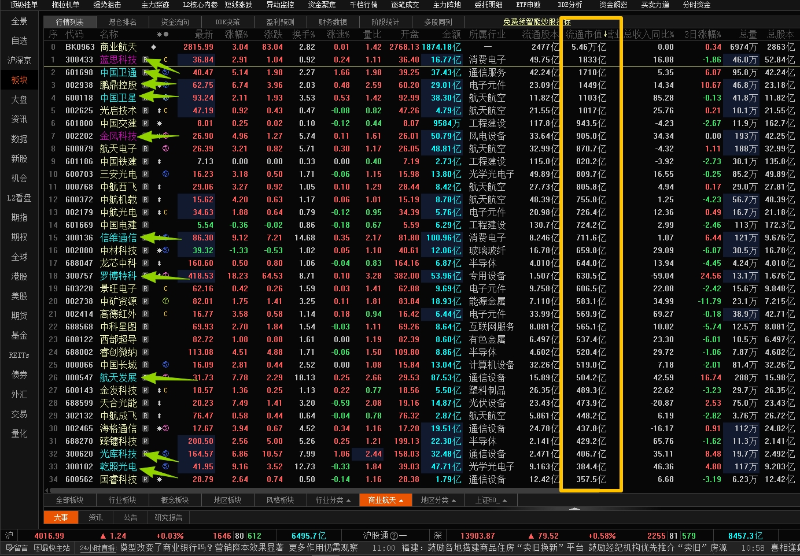Click the R badge beside 金发科技
The height and width of the screenshot is (556, 800).
(146, 390)
